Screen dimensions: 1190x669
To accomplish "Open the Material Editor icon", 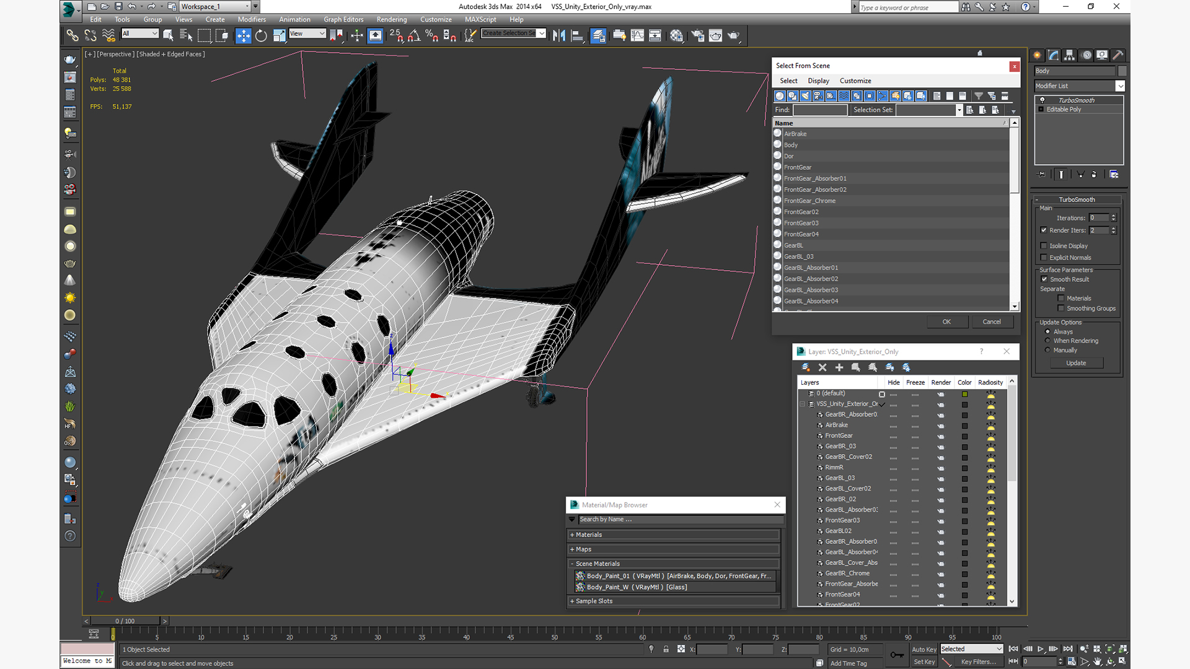I will tap(676, 35).
